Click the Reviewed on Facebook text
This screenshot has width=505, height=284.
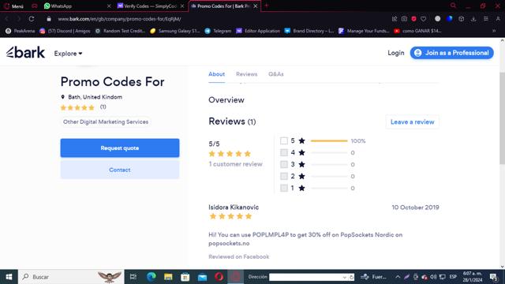click(x=238, y=256)
